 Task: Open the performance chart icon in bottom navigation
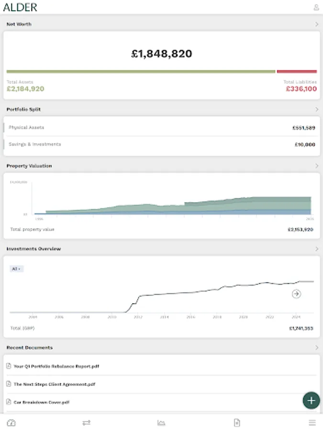[162, 422]
